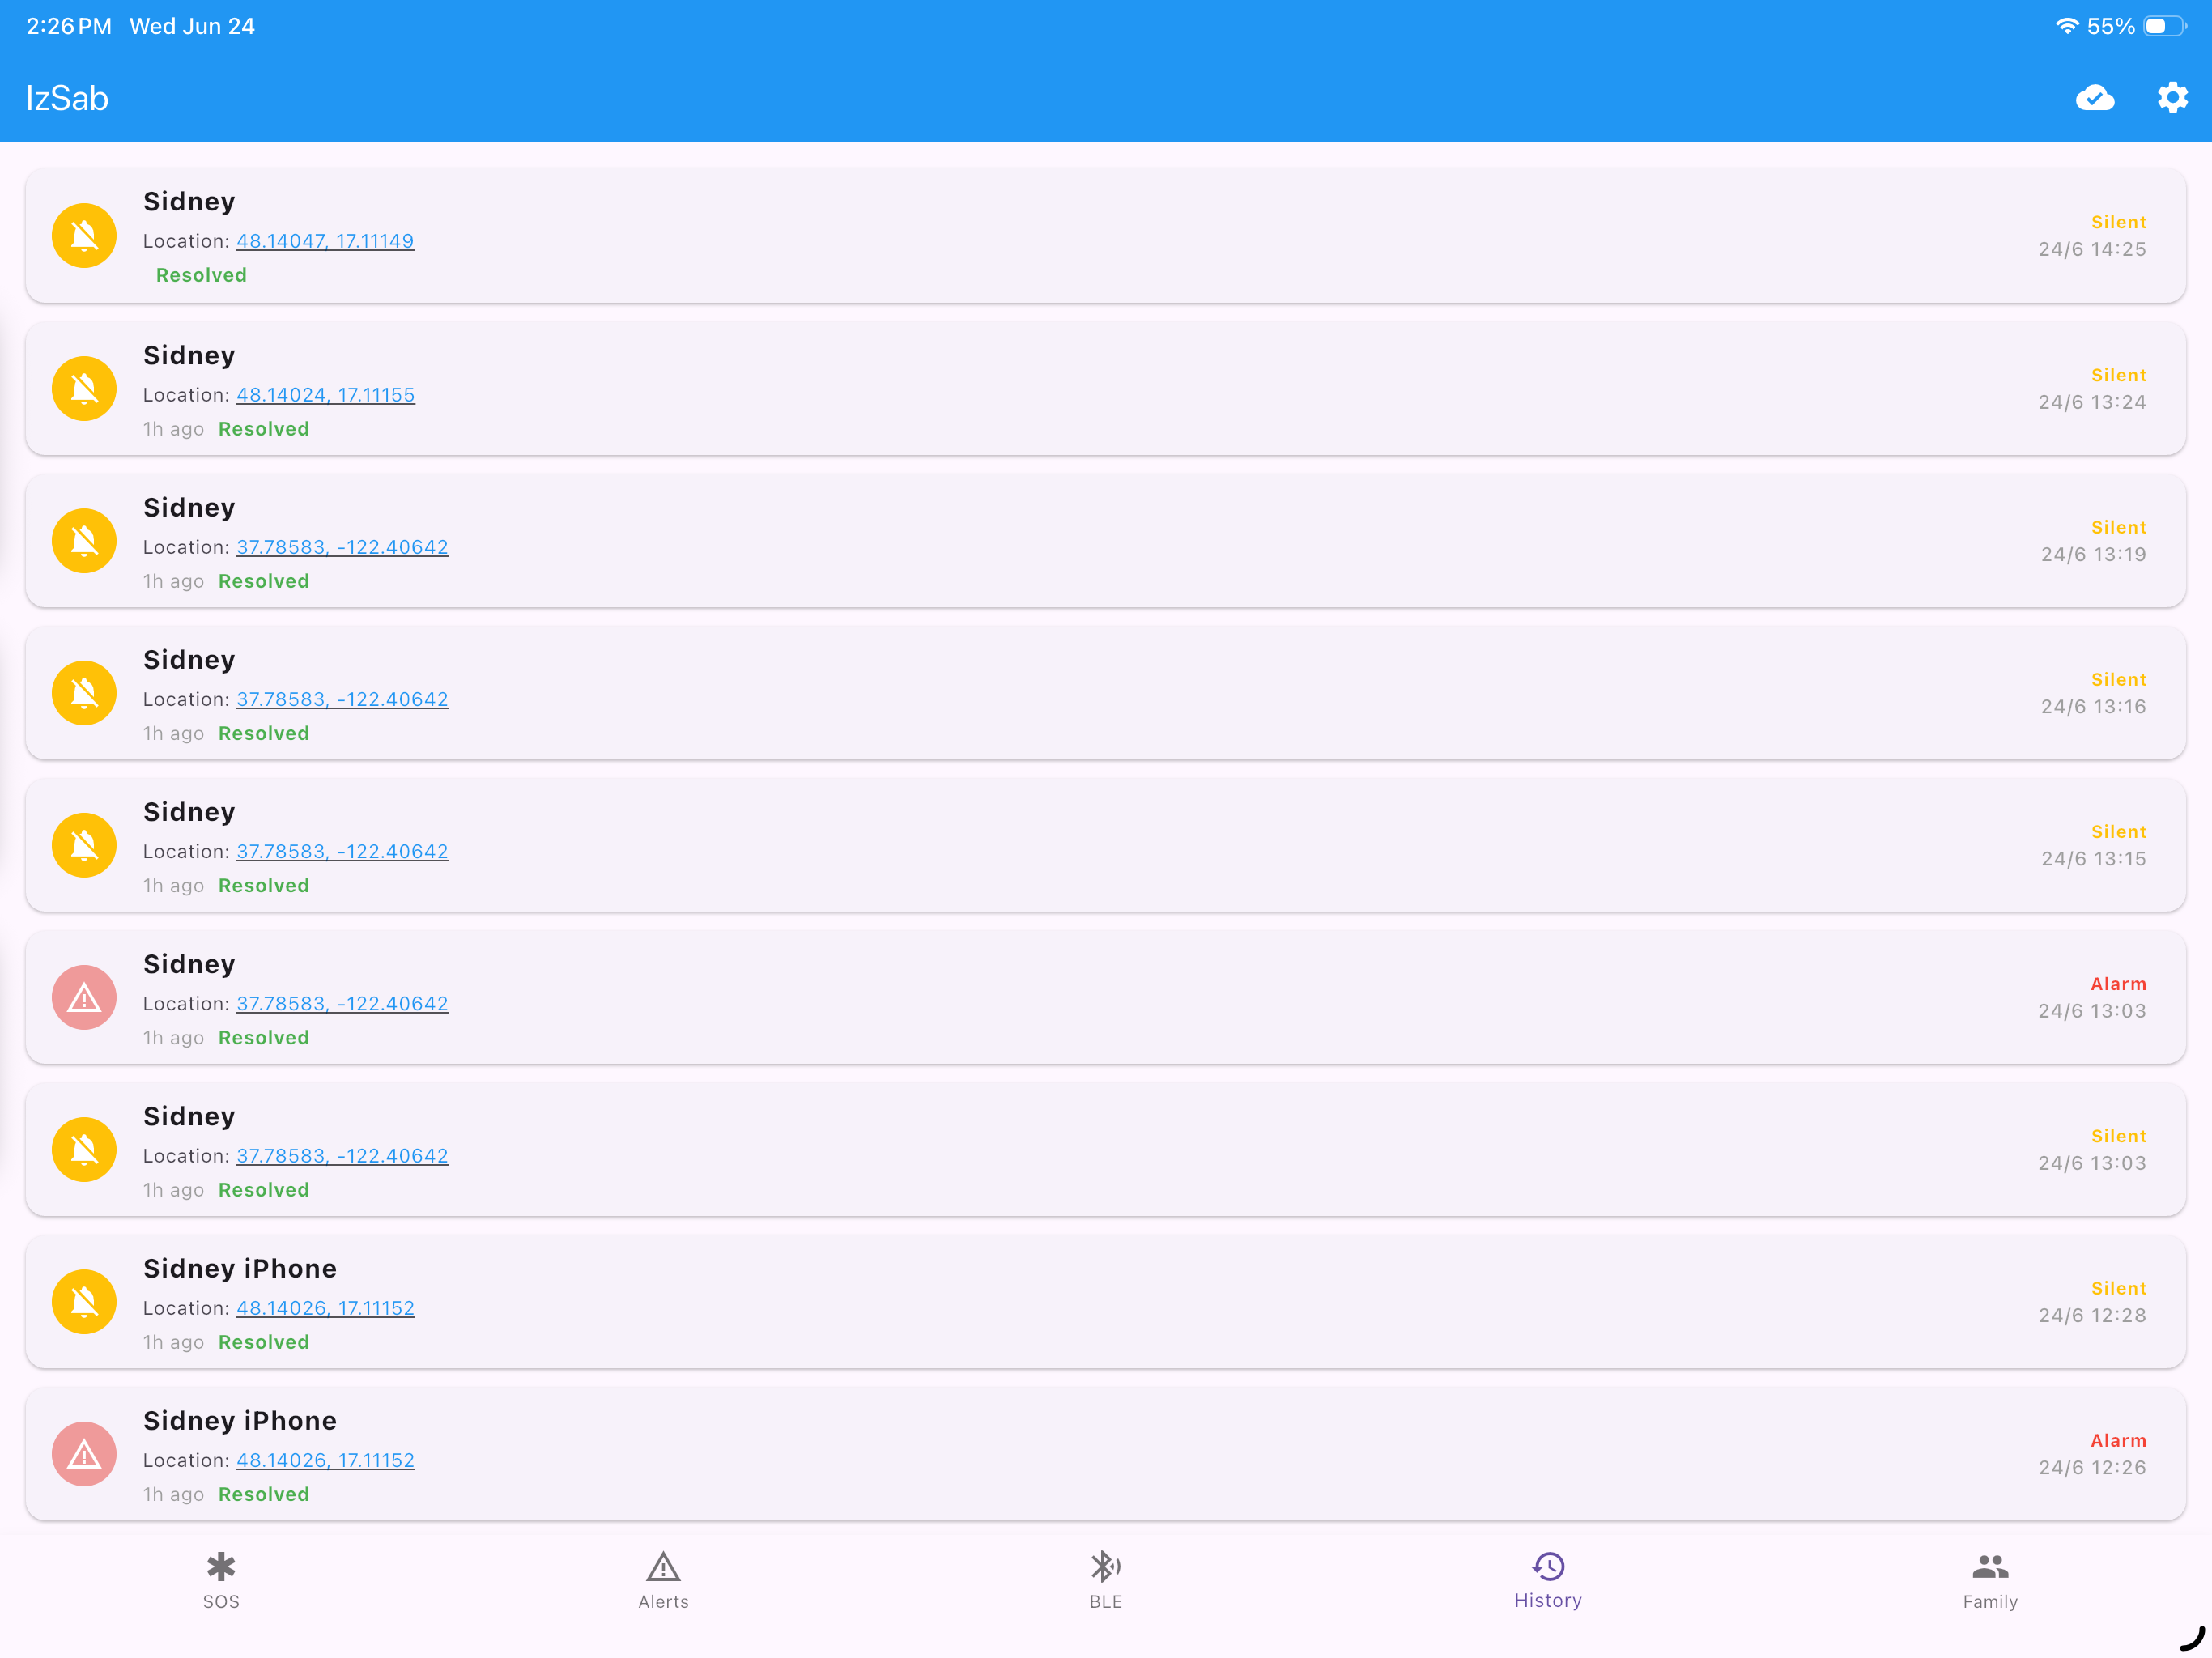Screen dimensions: 2212x1658
Task: Switch to the SOS tab
Action: [221, 1580]
